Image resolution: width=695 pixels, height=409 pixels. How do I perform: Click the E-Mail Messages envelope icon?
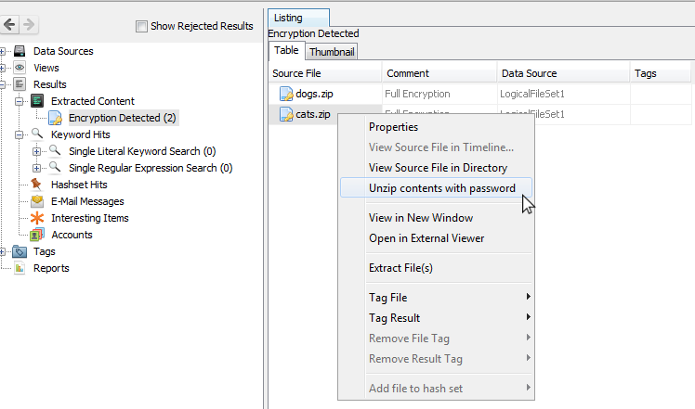coord(37,201)
